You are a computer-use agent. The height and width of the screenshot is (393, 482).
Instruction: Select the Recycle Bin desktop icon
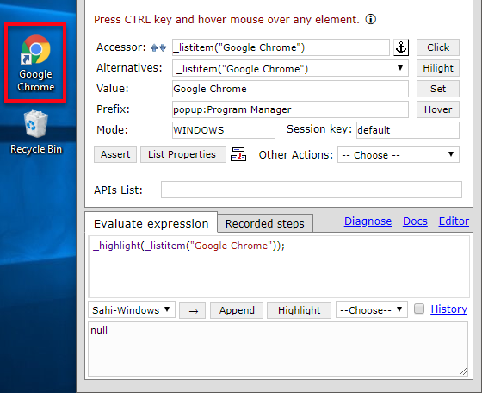click(36, 133)
